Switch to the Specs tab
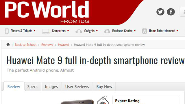The image size is (185, 104). (32, 87)
